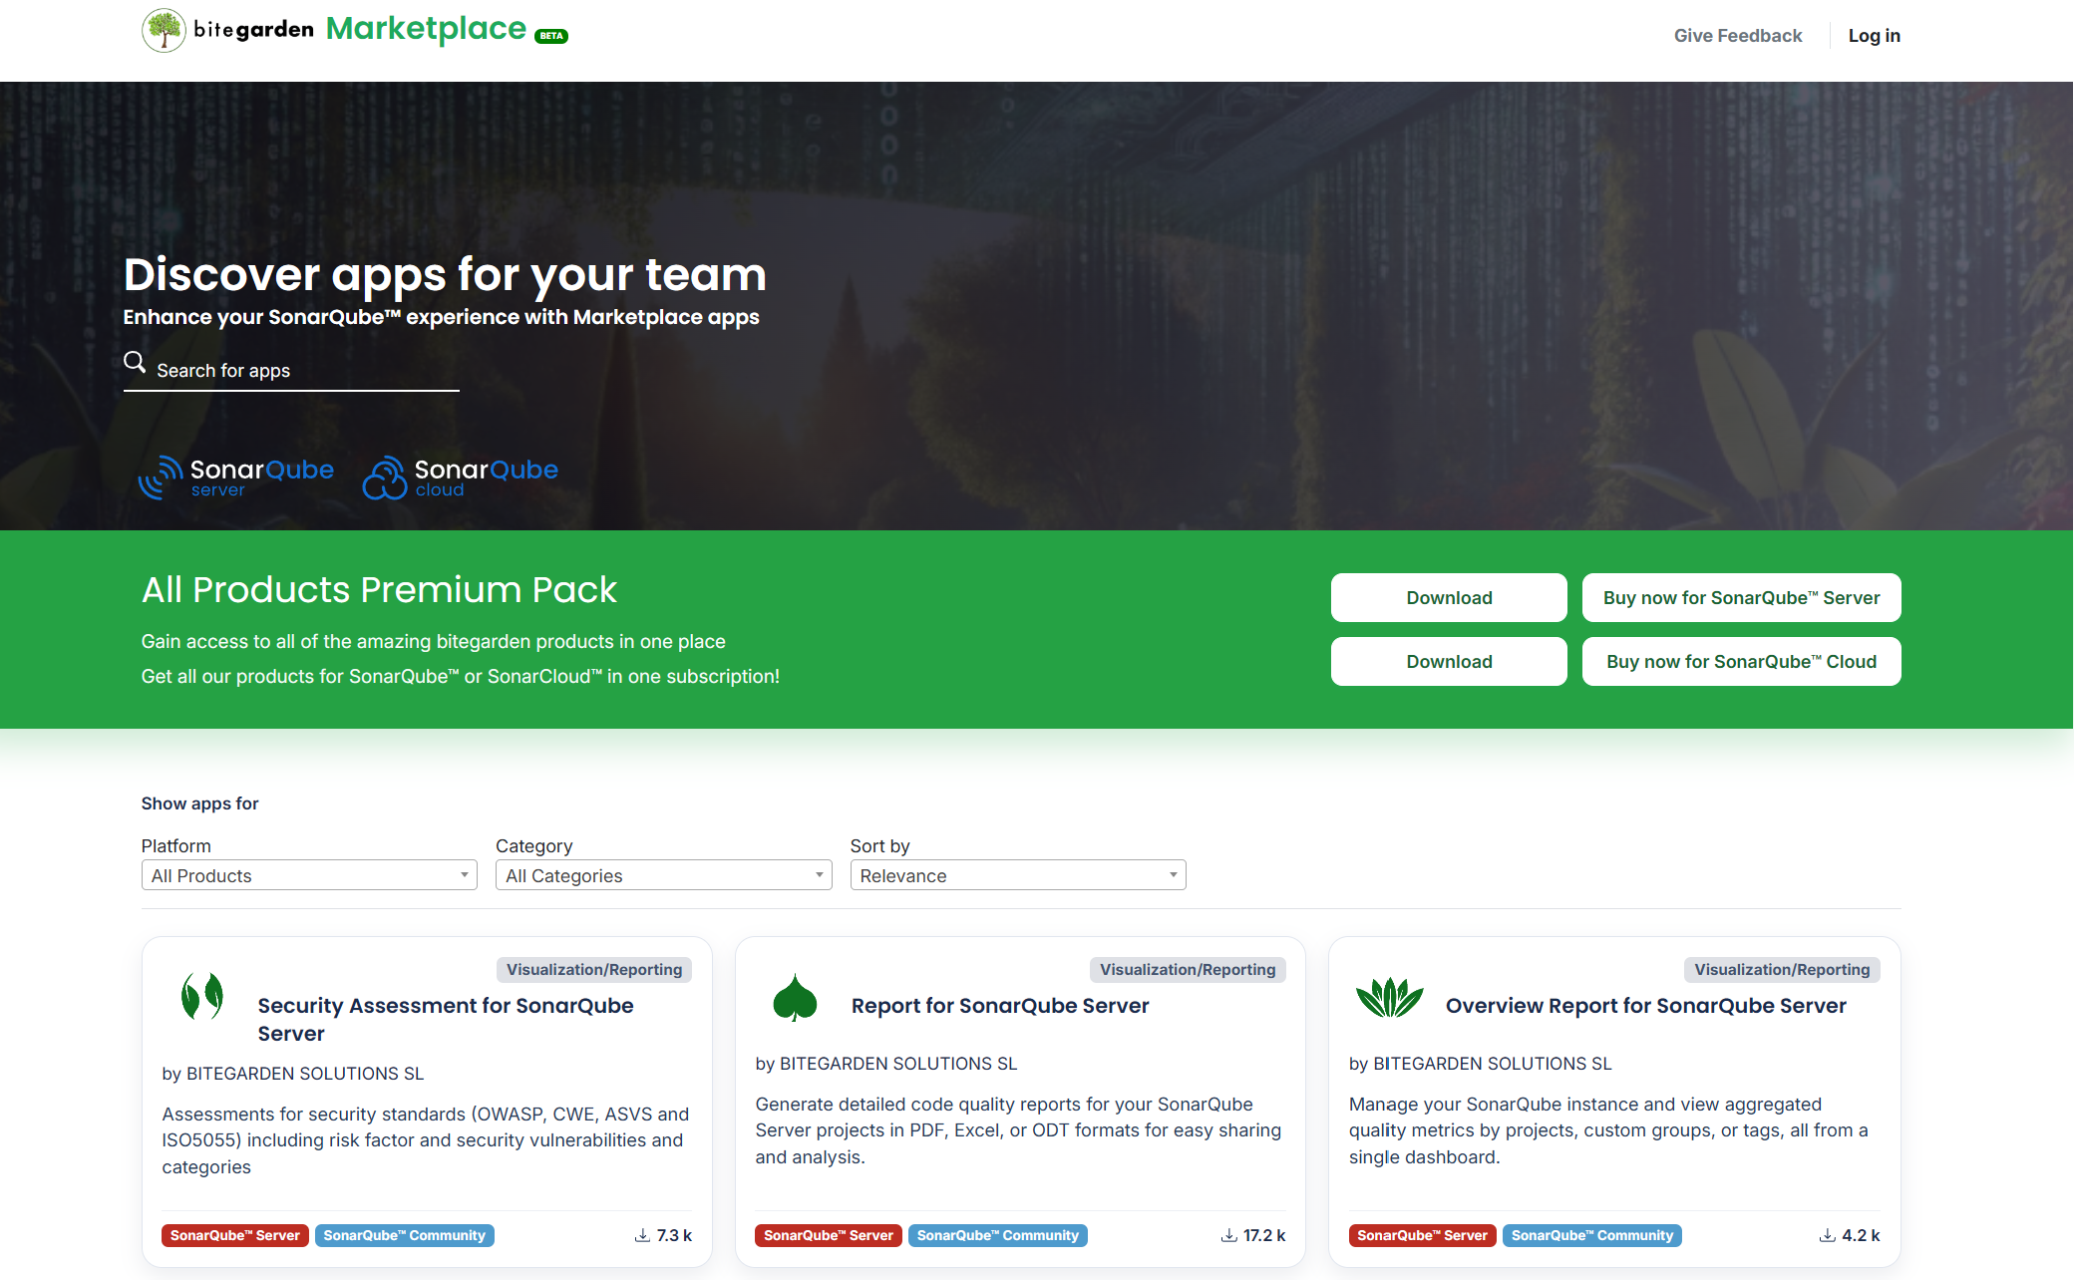
Task: Click Visualization/Reporting tag on Overview Report card
Action: [1782, 970]
